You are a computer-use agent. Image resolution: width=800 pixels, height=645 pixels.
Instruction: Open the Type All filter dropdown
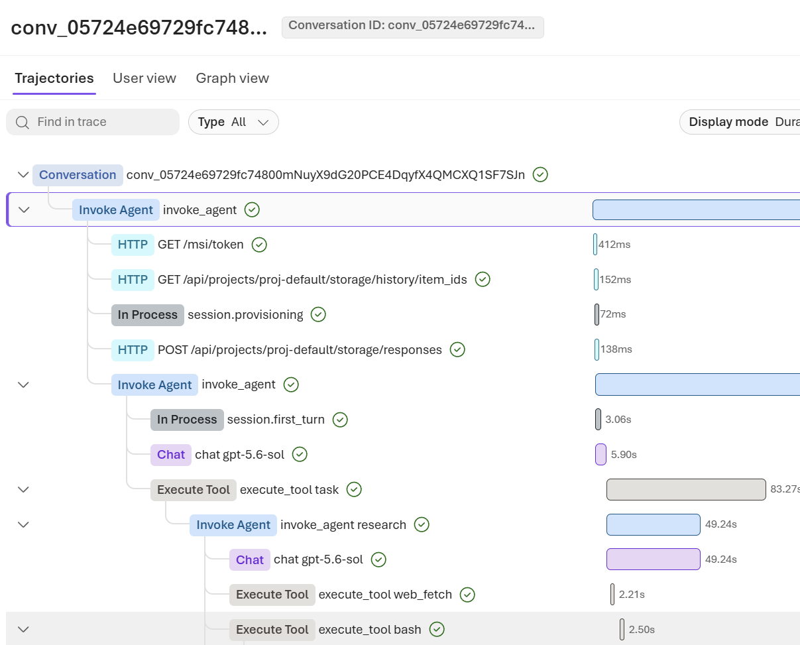click(233, 122)
